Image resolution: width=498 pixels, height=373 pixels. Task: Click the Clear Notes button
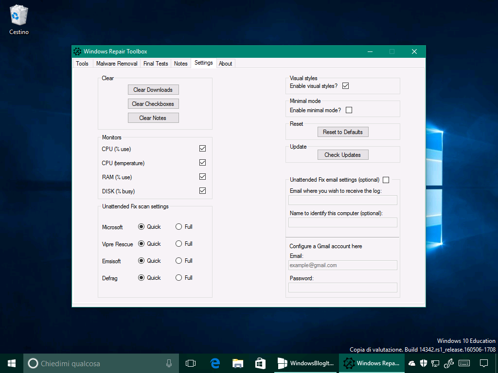click(x=153, y=118)
